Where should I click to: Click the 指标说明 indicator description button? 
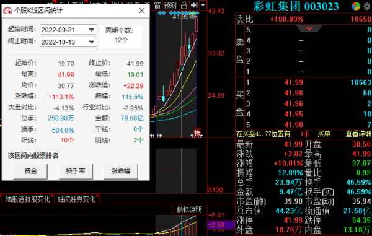[189, 209]
